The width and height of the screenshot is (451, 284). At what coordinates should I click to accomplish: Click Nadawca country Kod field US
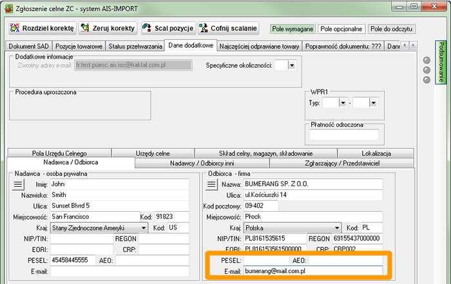[x=178, y=228]
